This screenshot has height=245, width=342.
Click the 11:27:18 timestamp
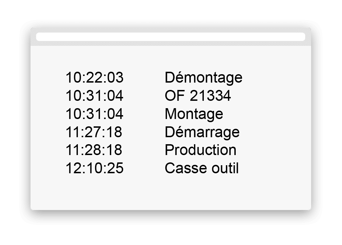click(x=94, y=132)
